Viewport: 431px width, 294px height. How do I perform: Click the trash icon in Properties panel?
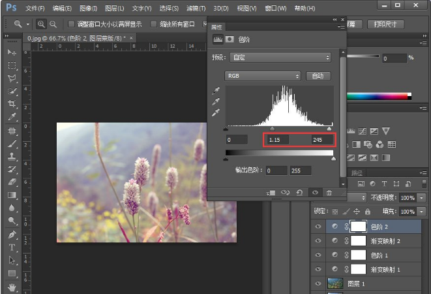[x=329, y=193]
